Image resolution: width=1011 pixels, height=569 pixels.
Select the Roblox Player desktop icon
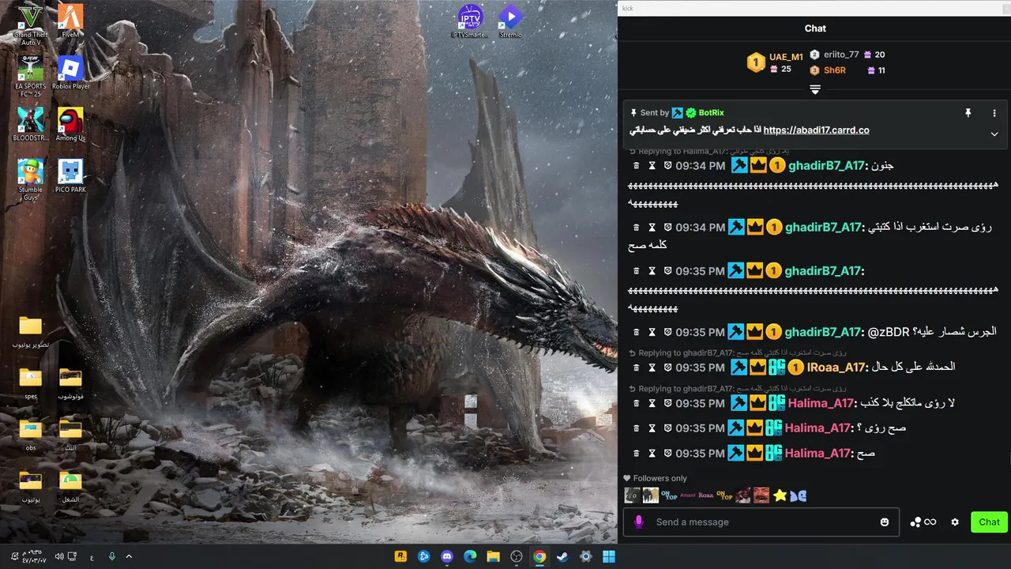pos(70,73)
